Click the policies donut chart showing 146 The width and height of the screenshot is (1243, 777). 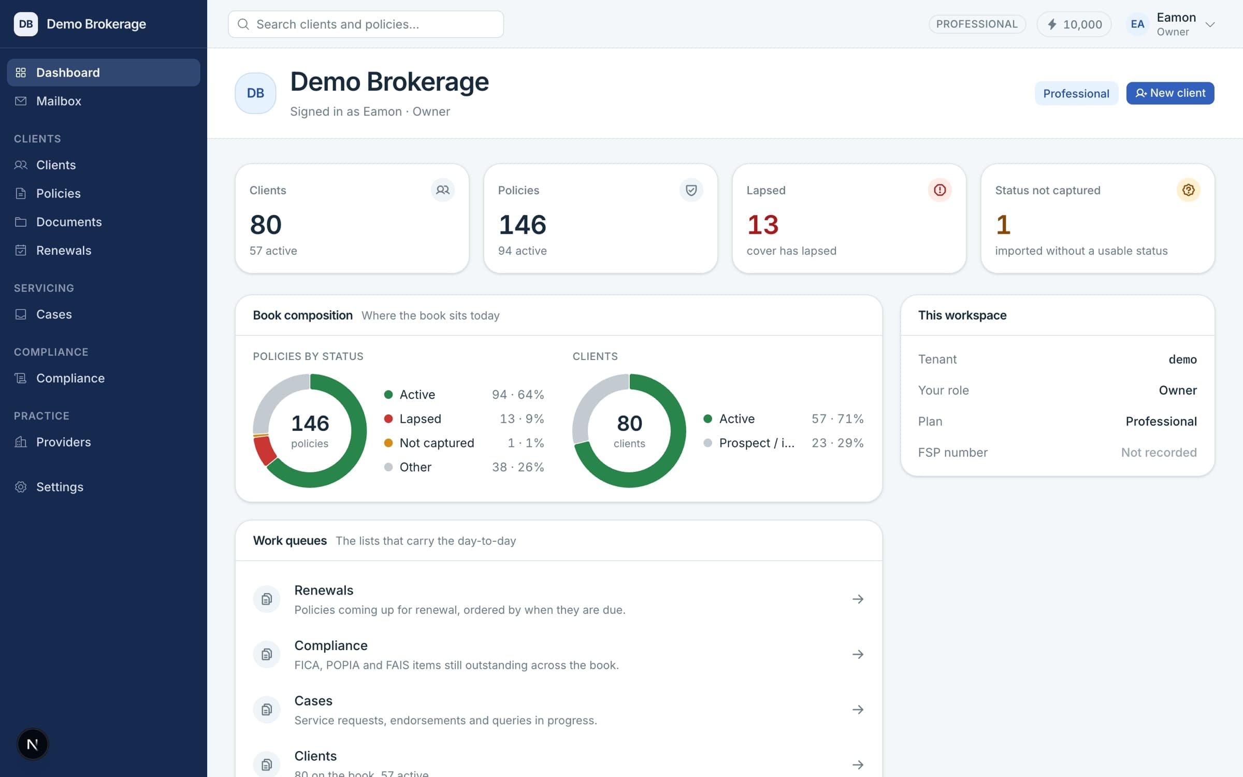tap(310, 430)
